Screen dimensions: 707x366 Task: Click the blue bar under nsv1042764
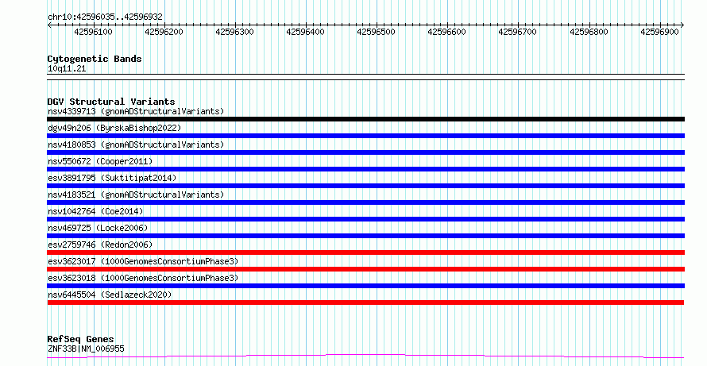pyautogui.click(x=365, y=219)
